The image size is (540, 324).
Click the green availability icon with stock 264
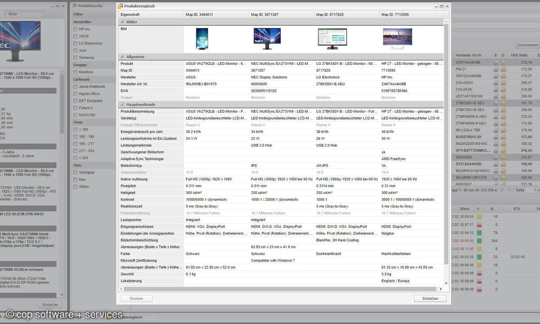(479, 241)
